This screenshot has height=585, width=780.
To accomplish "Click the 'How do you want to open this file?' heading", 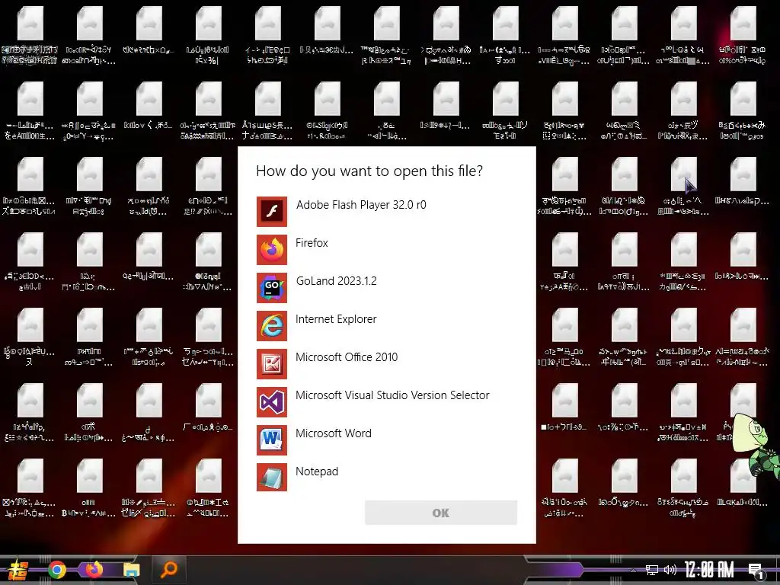I will tap(369, 171).
